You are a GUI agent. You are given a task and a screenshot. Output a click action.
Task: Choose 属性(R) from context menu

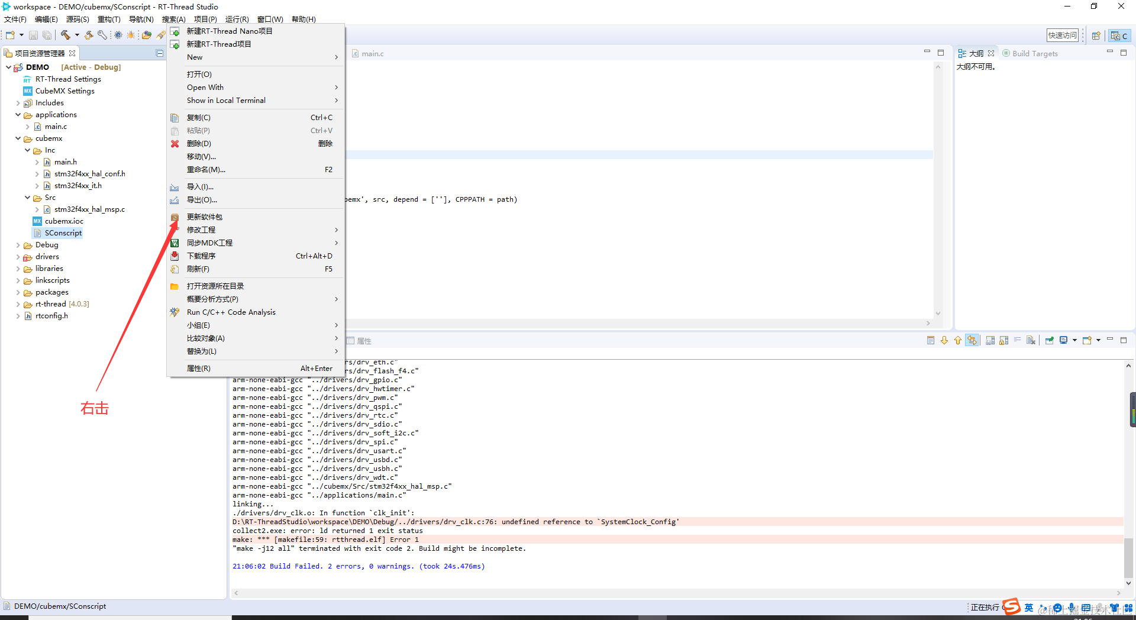coord(256,368)
